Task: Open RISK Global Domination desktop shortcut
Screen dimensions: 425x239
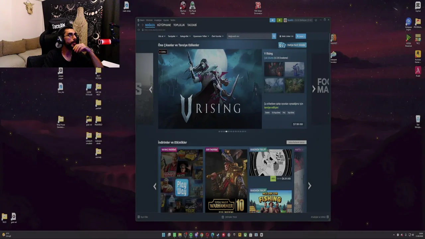Action: pos(258,8)
